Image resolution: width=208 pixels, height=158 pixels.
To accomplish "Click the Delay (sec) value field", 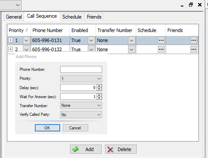I will (x=78, y=87).
